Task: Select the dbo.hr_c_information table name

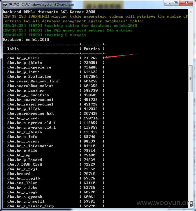Action: [x=30, y=146]
